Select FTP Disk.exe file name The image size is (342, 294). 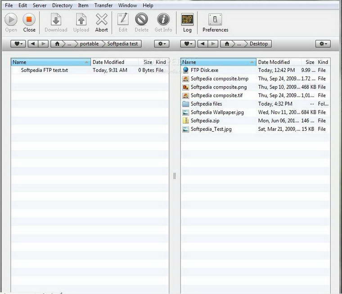pos(204,70)
